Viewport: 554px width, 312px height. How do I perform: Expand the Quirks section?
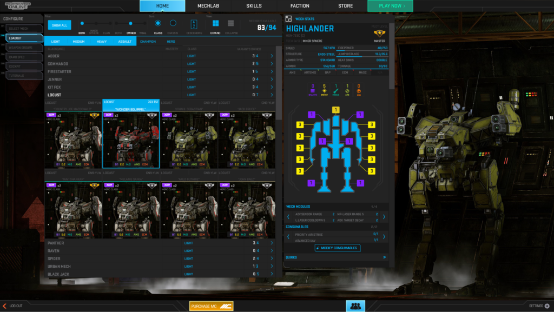(x=385, y=257)
